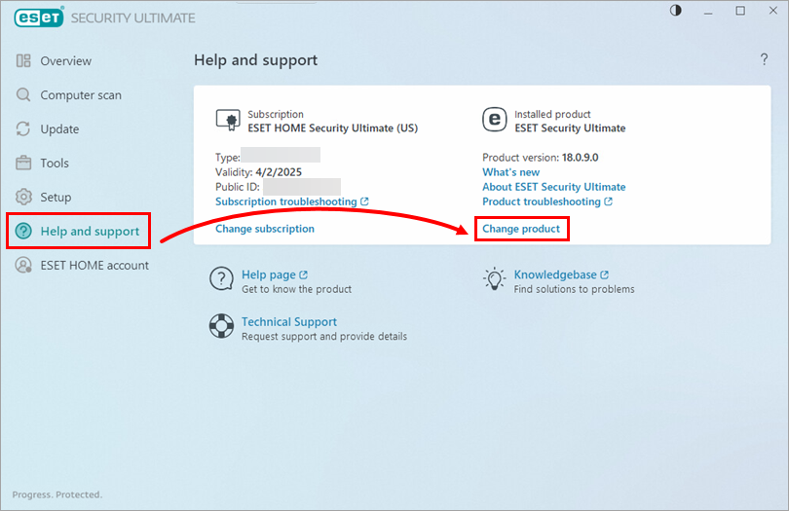Click the ESET logo in title bar

pos(39,18)
